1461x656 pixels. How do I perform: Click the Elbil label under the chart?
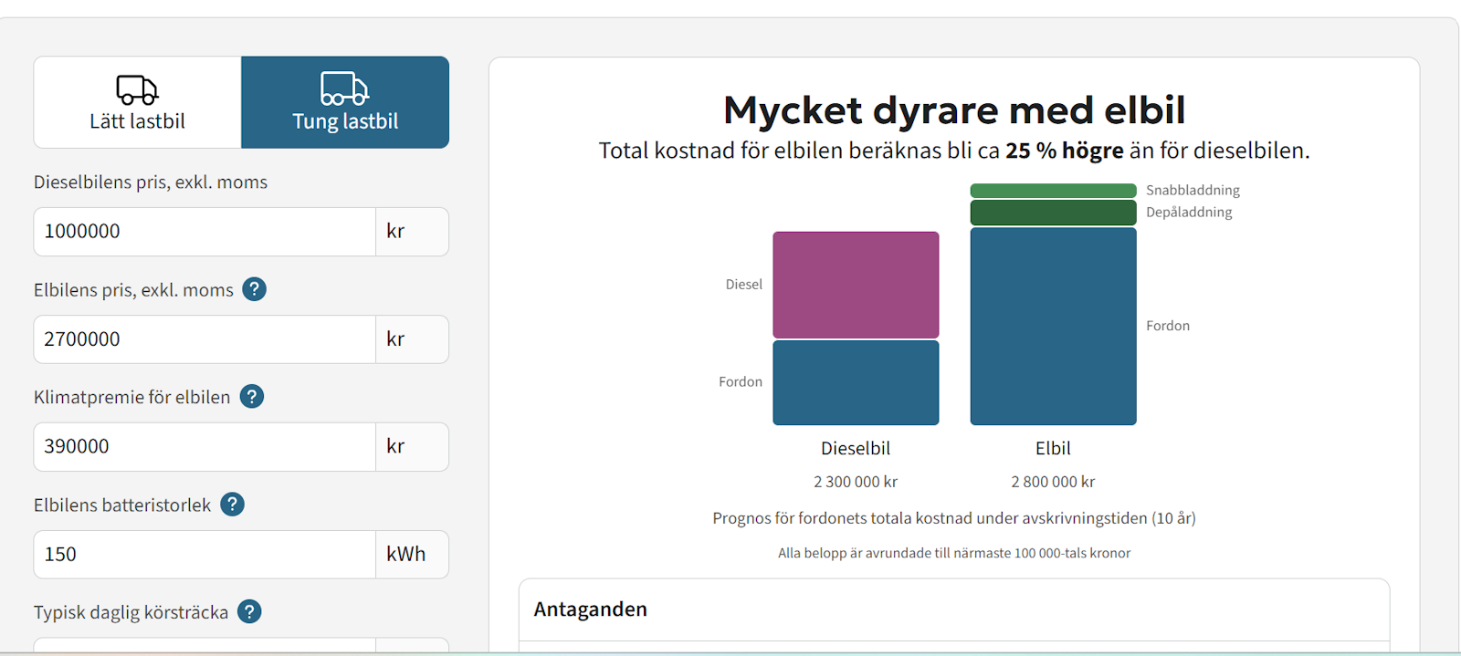[1053, 448]
